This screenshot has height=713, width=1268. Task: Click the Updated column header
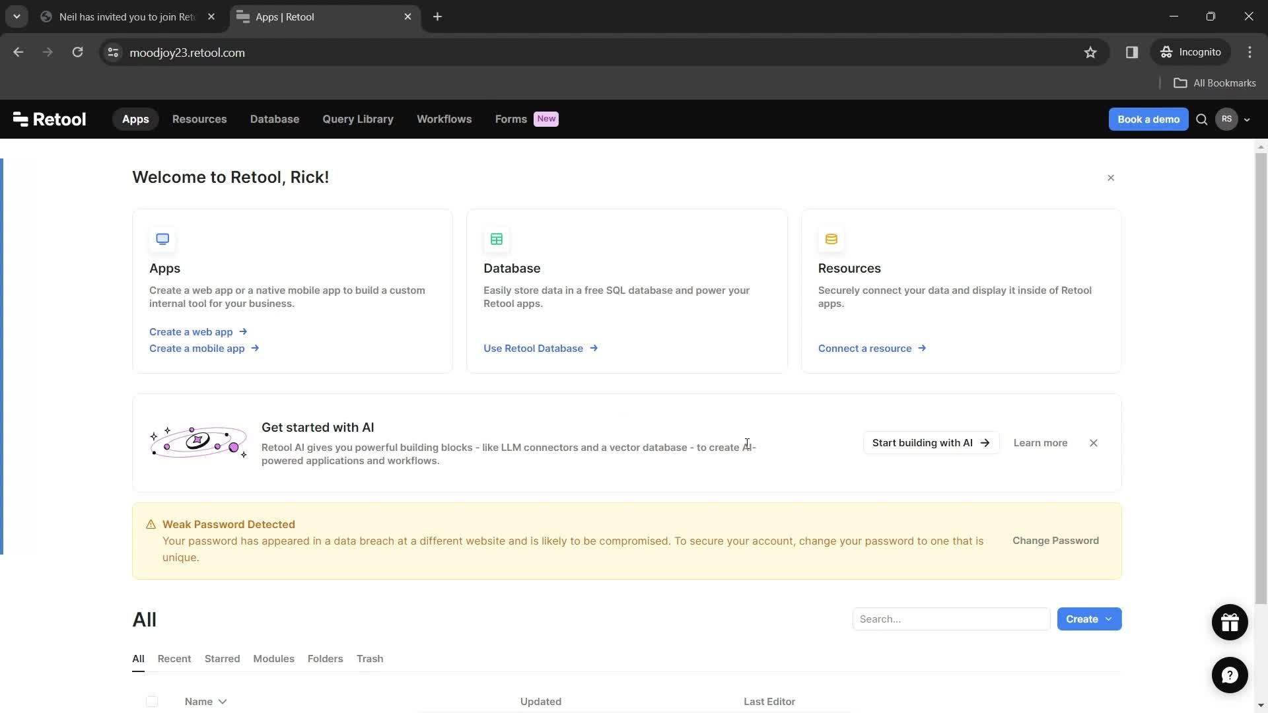click(541, 701)
